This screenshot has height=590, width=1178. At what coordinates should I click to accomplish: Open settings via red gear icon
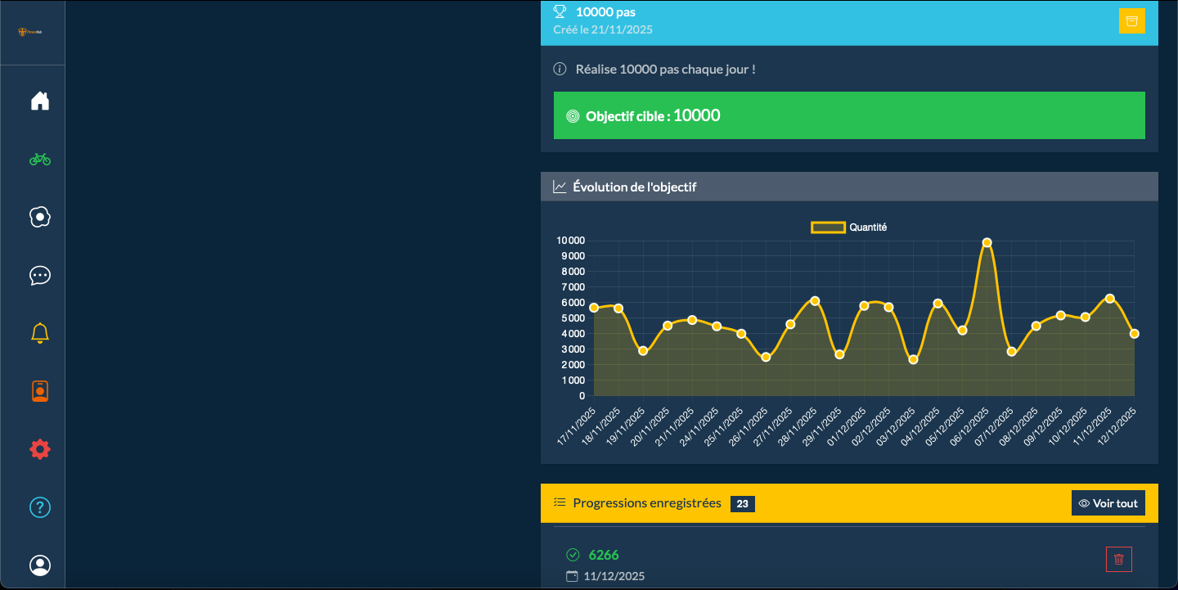(40, 449)
